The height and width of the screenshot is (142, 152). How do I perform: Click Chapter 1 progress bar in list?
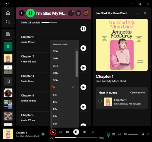[49, 22]
